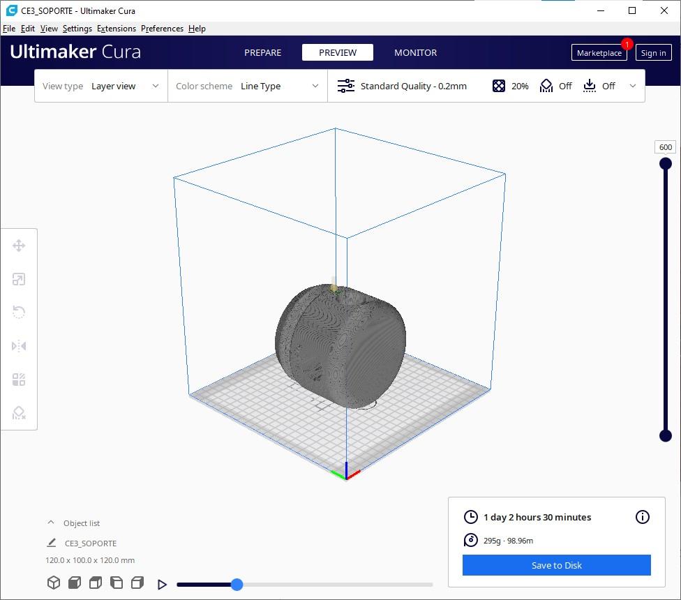
Task: Switch to the PREVIEW stage
Action: point(338,52)
